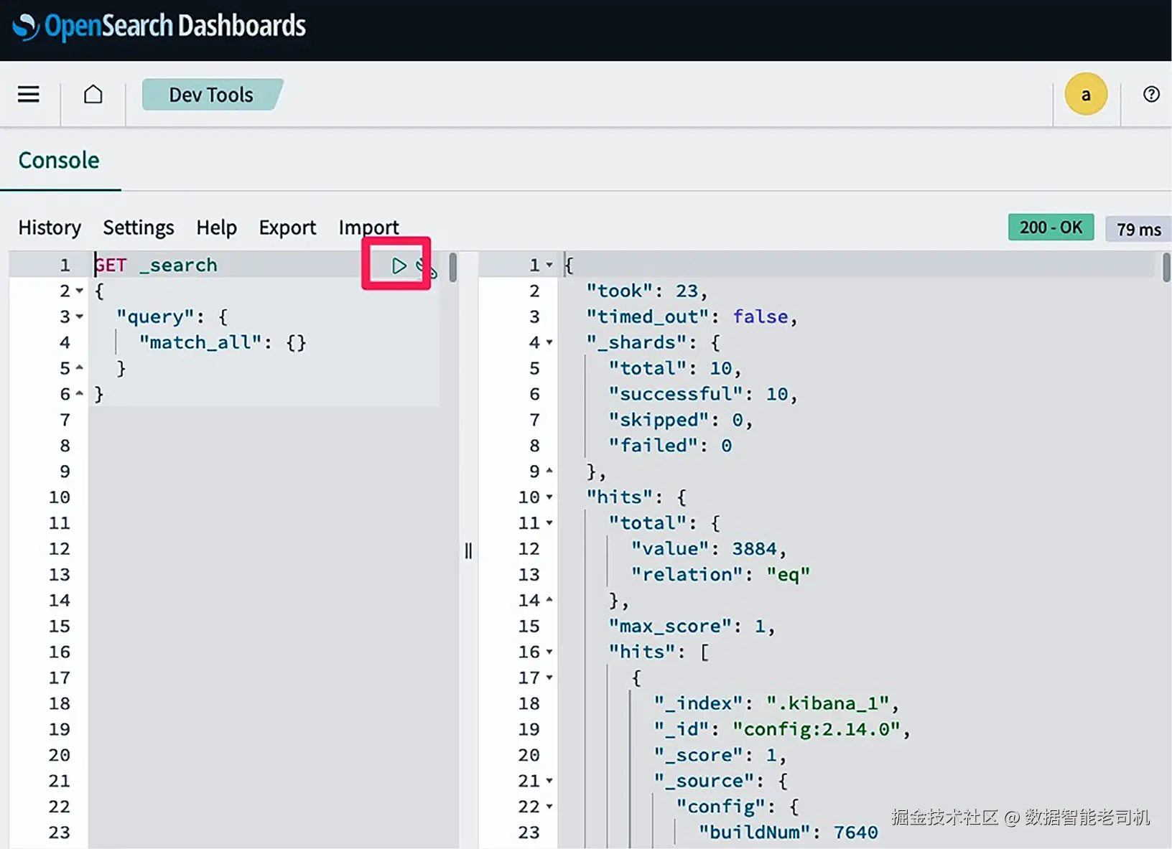The image size is (1172, 849).
Task: Click the "value": 3884 line
Action: click(x=709, y=549)
